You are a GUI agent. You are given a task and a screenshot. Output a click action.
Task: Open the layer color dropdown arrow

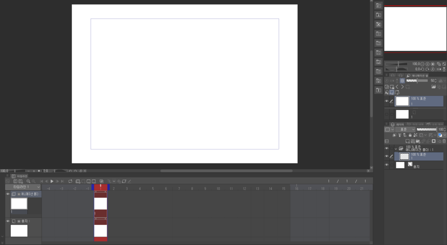pyautogui.click(x=445, y=135)
